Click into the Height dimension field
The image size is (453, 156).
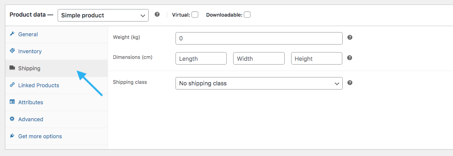(x=317, y=59)
